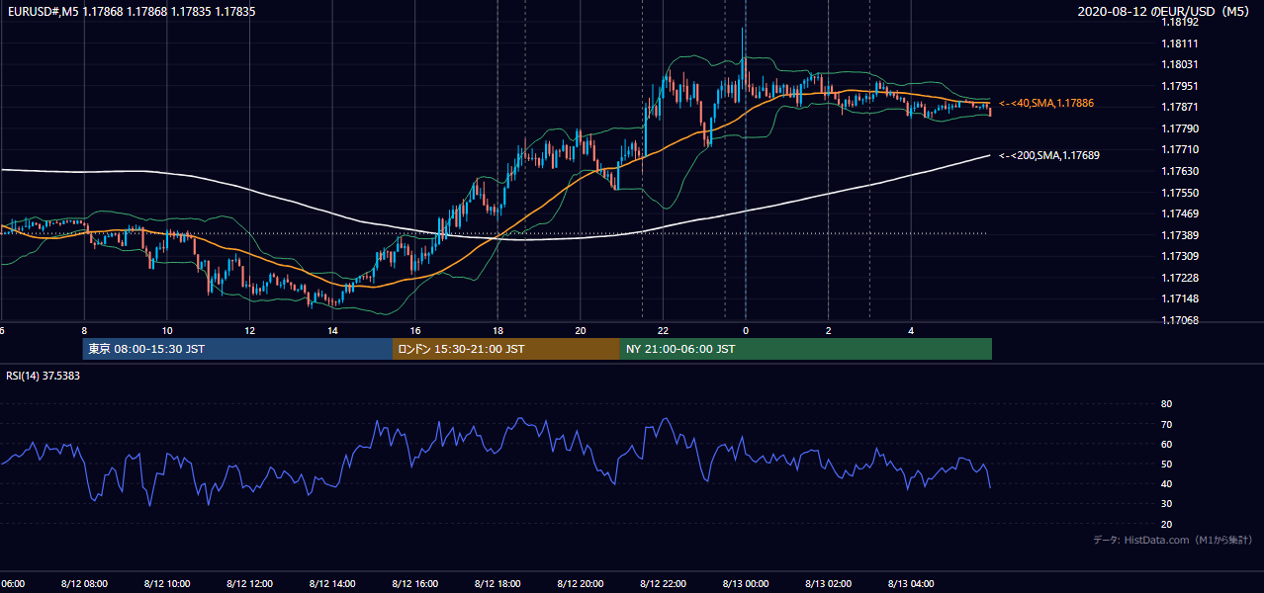Click RSI scale value 20
The width and height of the screenshot is (1264, 593).
(x=1166, y=524)
